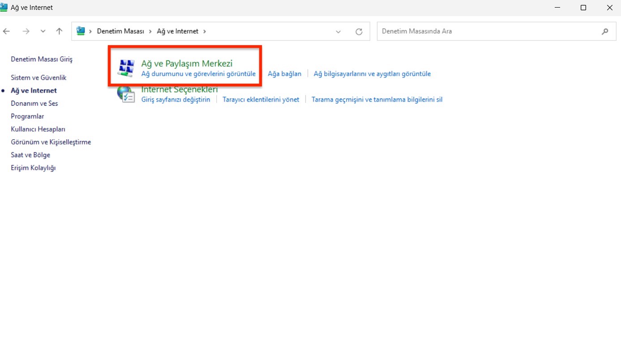Open Sistem ve Güvenlik category
621x346 pixels.
(39, 77)
